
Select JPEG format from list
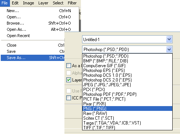[127, 85]
